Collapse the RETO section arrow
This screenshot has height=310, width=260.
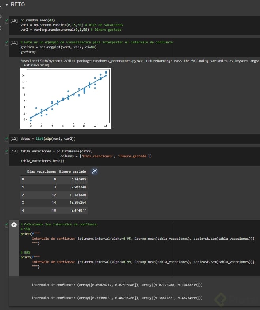click(x=7, y=5)
